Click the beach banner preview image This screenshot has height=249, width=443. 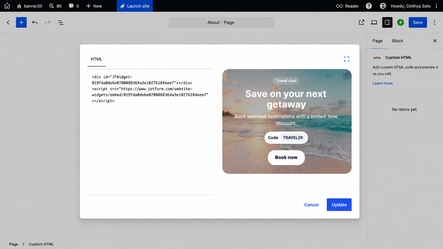(287, 121)
